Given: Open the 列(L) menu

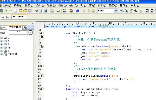Looking at the screenshot, I should click(83, 5).
